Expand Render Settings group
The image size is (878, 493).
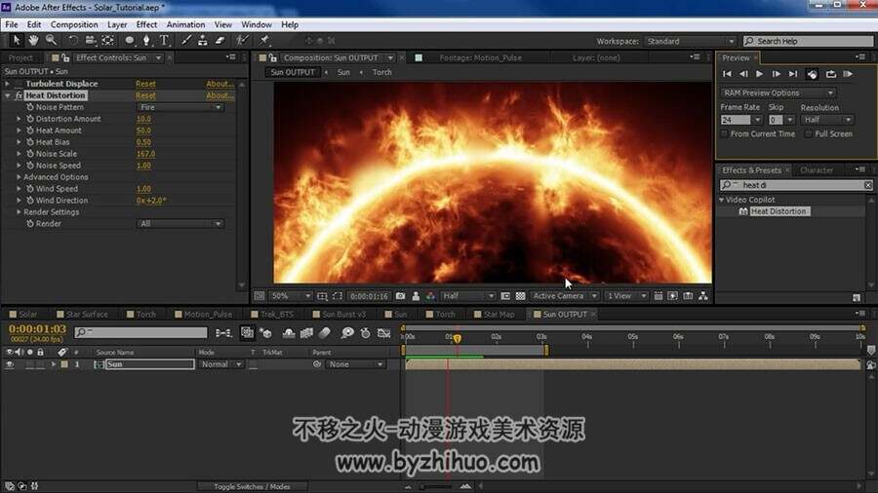(19, 211)
